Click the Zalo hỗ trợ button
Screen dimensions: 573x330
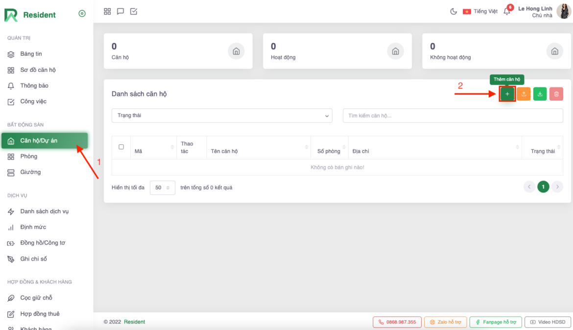(445, 322)
